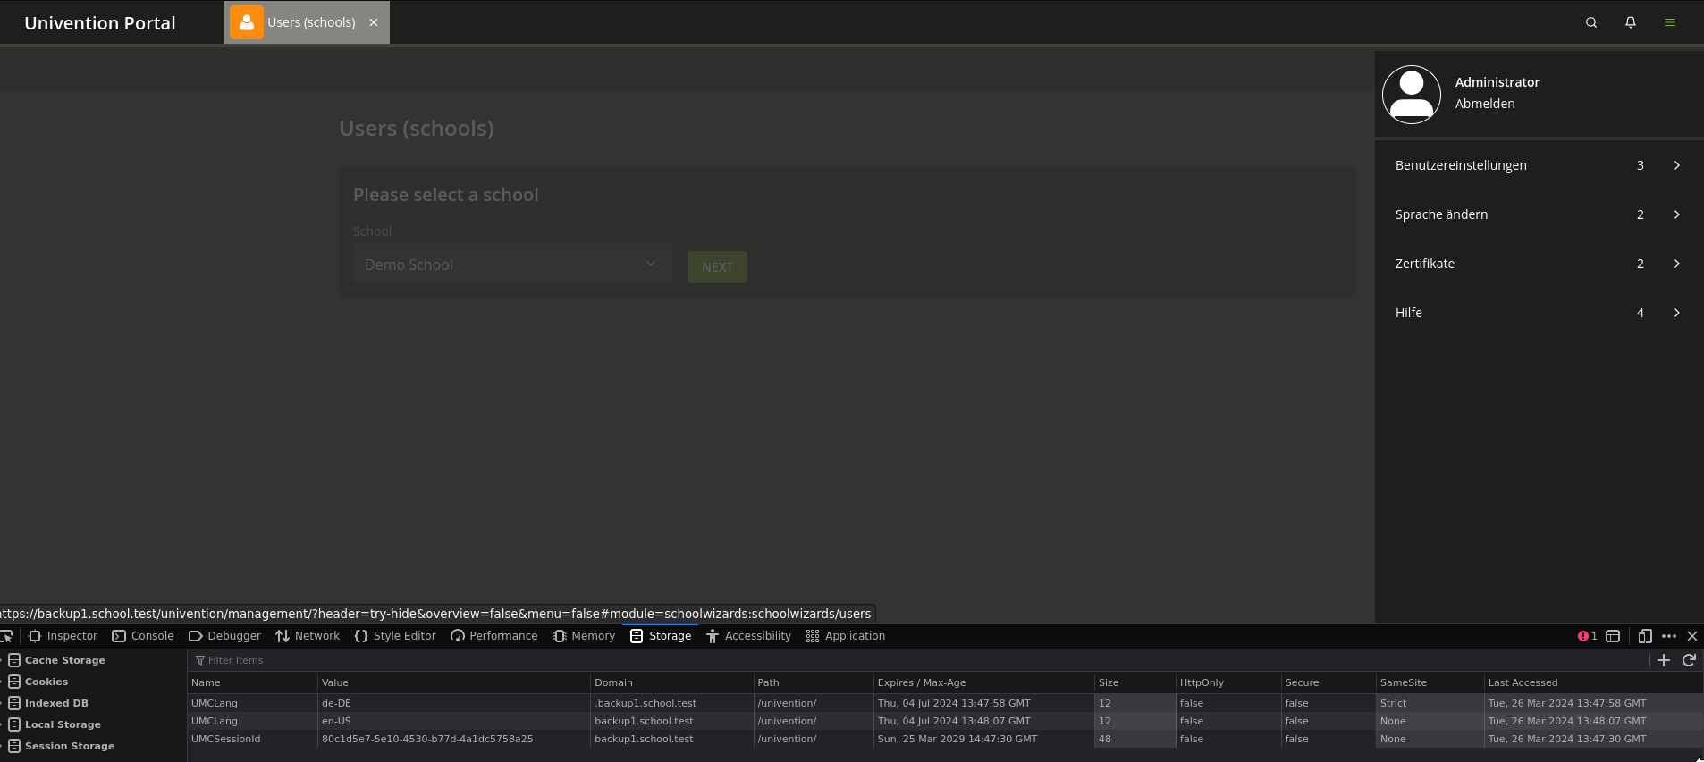Click the Filter Items input field

[447, 660]
